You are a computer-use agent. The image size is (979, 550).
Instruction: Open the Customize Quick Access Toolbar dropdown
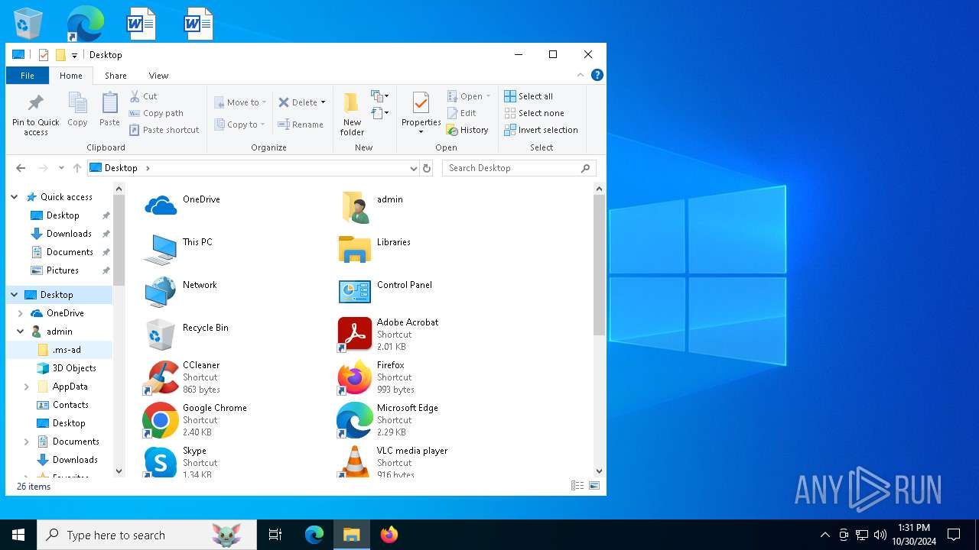tap(74, 55)
